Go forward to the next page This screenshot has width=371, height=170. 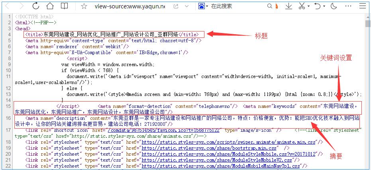coord(21,6)
